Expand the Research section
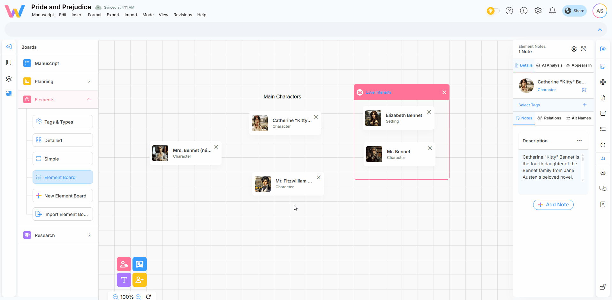 [x=89, y=235]
